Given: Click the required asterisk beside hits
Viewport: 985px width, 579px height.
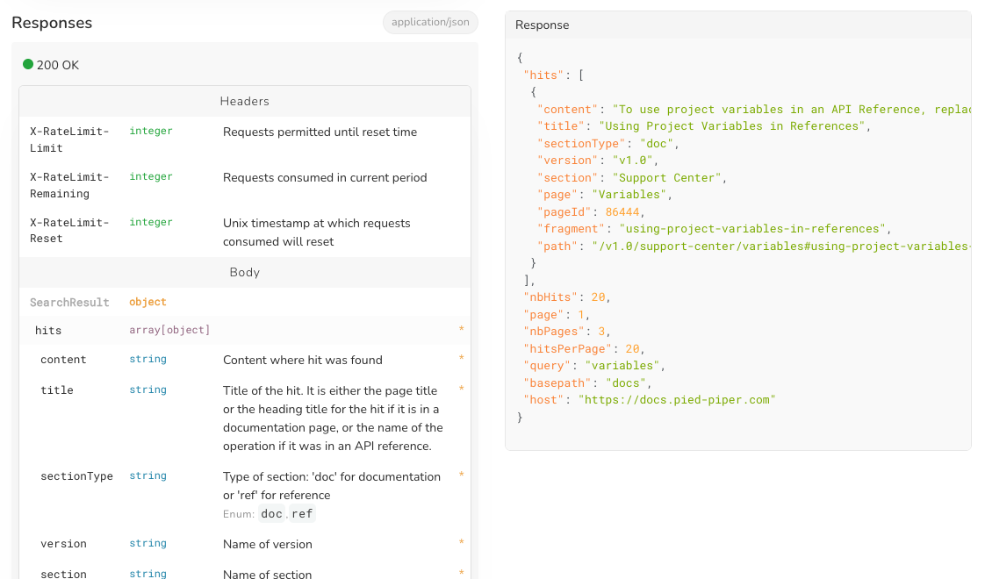Looking at the screenshot, I should click(461, 330).
